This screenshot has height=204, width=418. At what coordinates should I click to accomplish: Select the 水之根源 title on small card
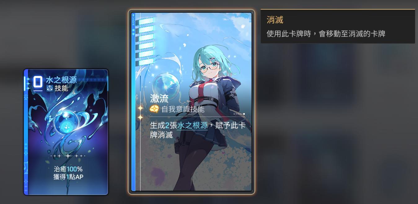61,80
